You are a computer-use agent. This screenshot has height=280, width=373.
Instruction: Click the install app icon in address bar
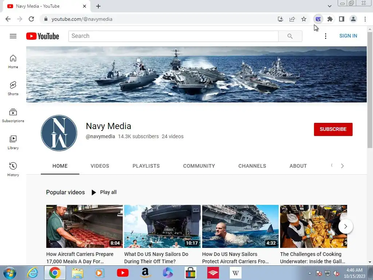[x=280, y=19]
